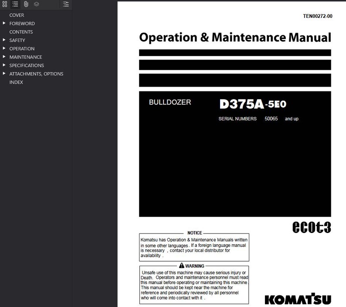Screen dimensions: 346x307
Task: Click the serial number 50065
Action: click(271, 118)
